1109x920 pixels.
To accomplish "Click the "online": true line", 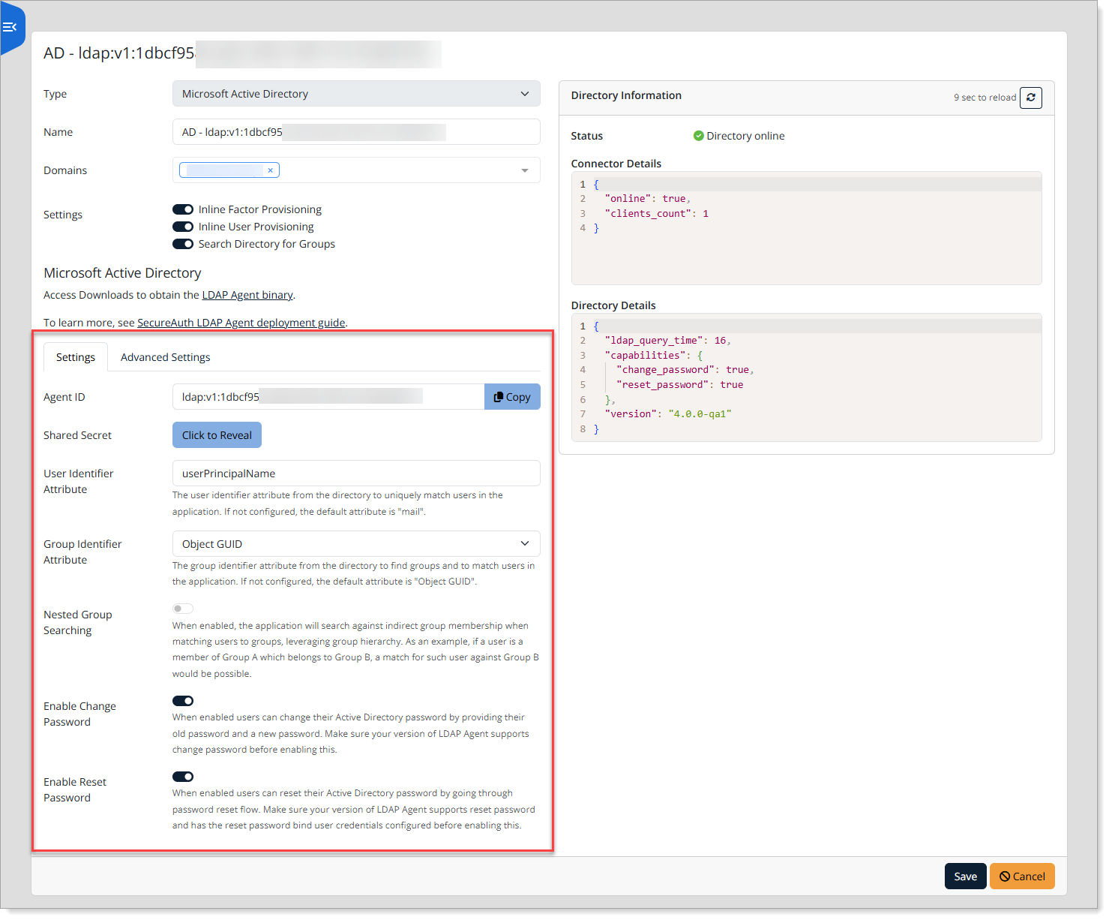I will pos(648,199).
